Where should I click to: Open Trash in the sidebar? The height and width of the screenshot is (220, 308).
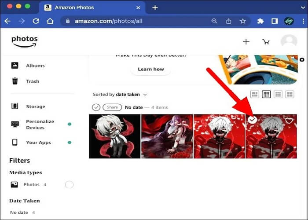tap(33, 81)
